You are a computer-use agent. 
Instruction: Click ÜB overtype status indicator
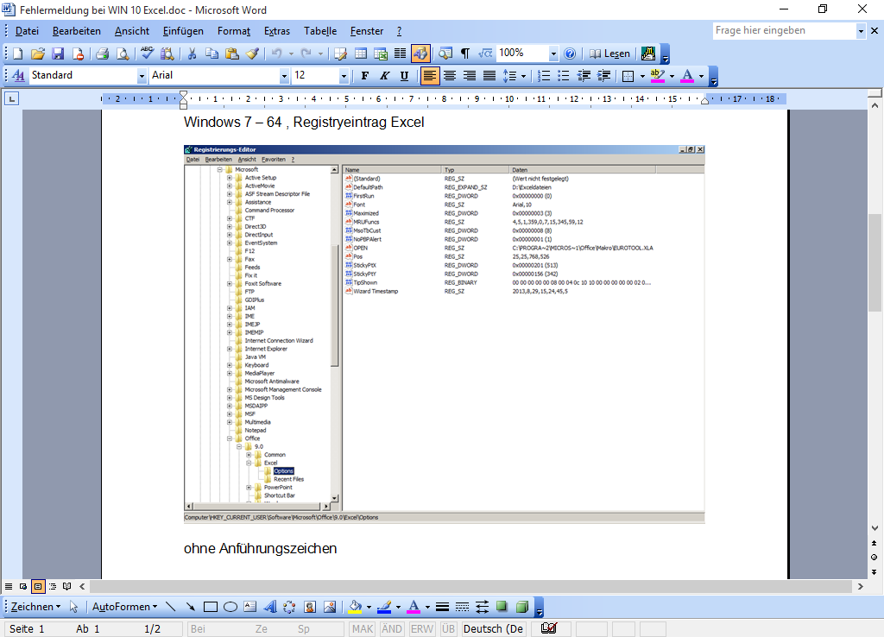(x=448, y=628)
